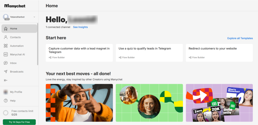Click Flow Builder icon on quiz card
The image size is (258, 125).
tap(120, 58)
